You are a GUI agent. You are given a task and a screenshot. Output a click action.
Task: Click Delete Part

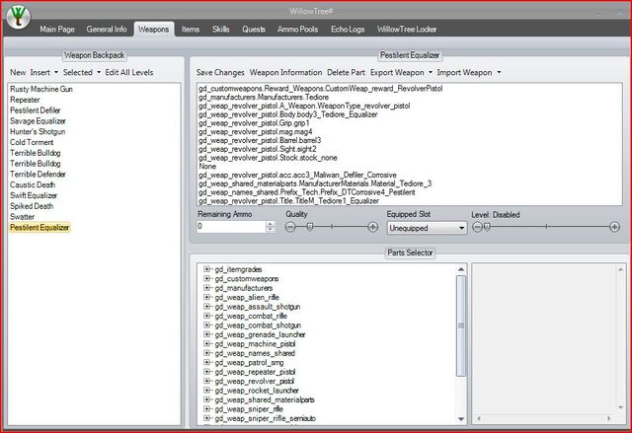coord(346,72)
